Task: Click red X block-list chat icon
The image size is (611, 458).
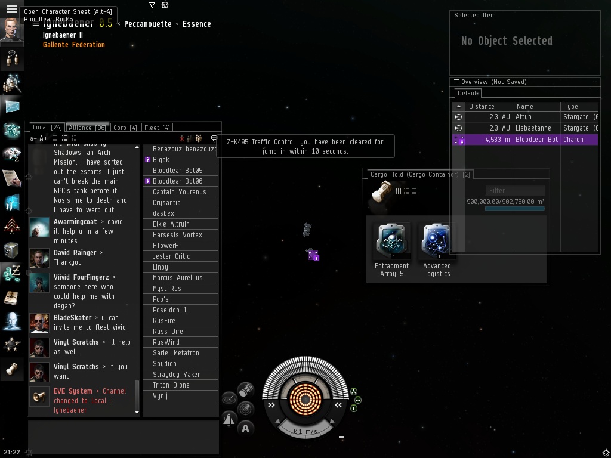Action: click(x=181, y=138)
